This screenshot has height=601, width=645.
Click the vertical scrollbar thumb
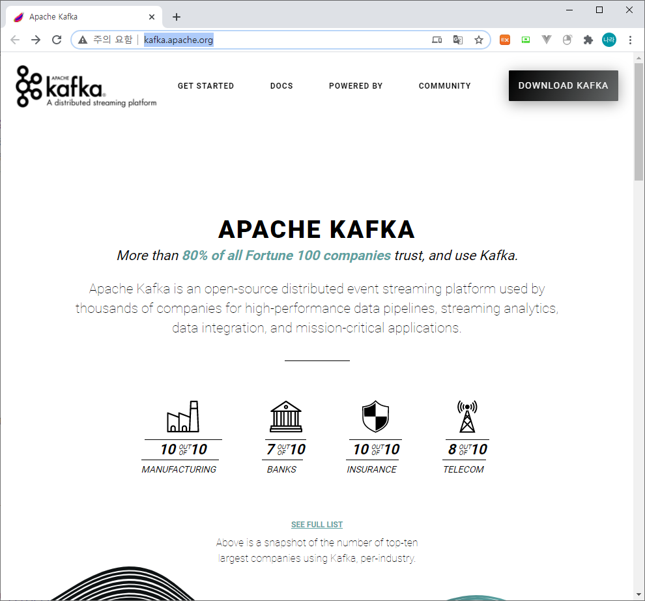pyautogui.click(x=638, y=121)
